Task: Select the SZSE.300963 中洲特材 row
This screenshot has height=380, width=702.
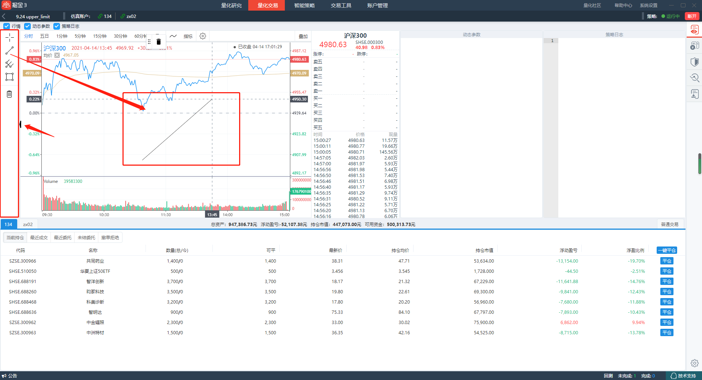Action: [343, 333]
